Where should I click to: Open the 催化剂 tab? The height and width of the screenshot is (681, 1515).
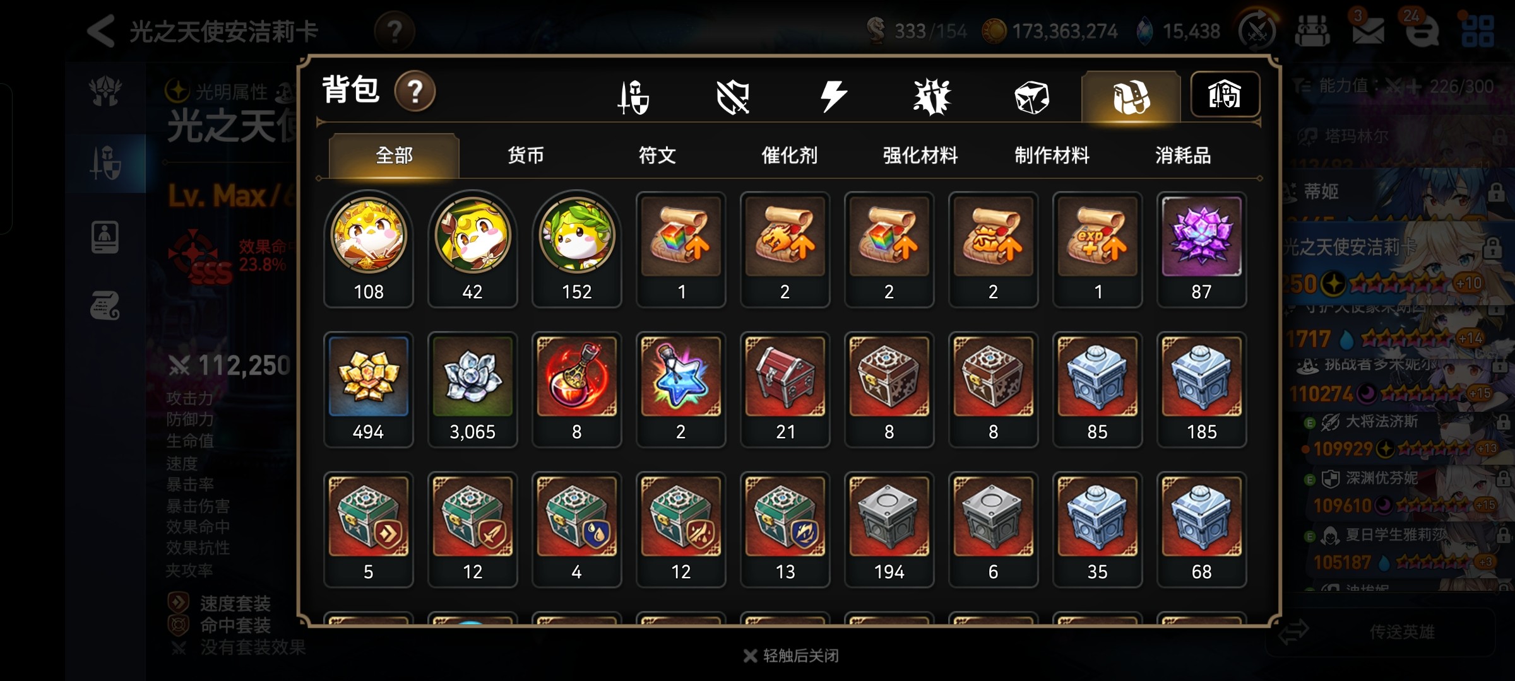pyautogui.click(x=789, y=155)
